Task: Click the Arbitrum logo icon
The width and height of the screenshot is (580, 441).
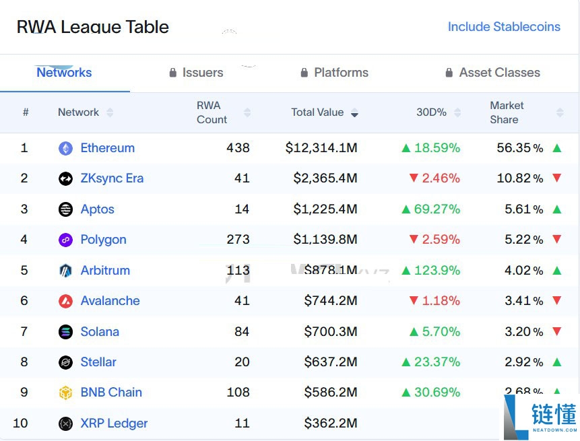Action: point(65,271)
